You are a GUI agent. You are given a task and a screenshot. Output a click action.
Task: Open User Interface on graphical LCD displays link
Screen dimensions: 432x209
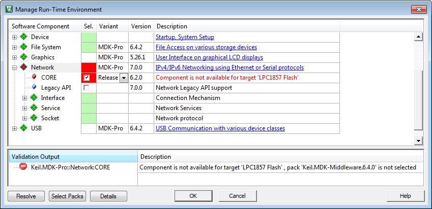[x=210, y=57]
